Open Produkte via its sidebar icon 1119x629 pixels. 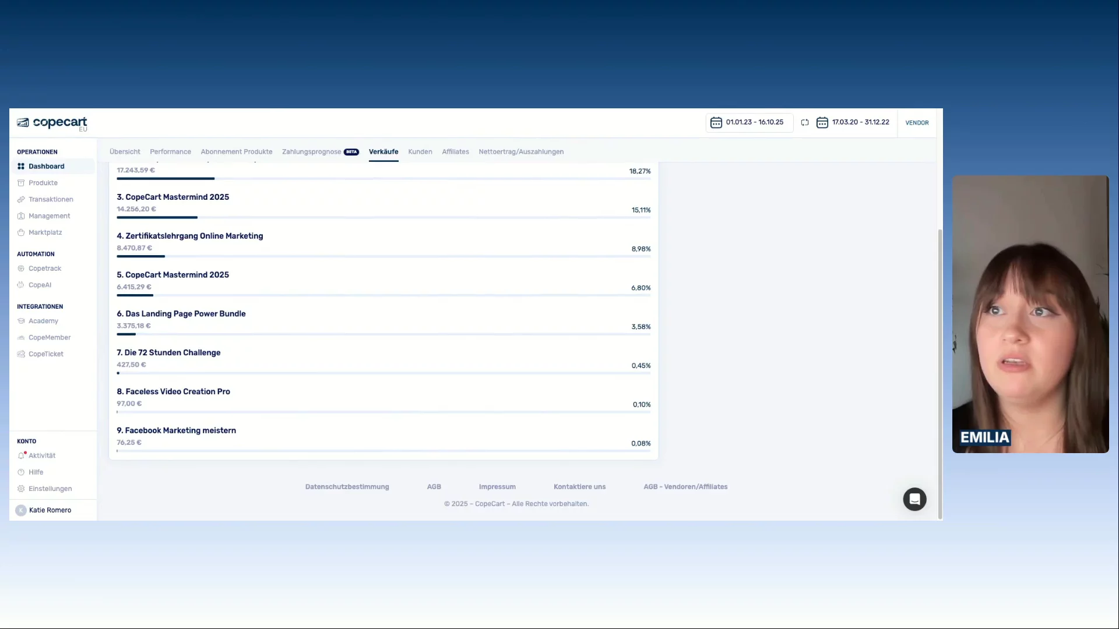21,183
